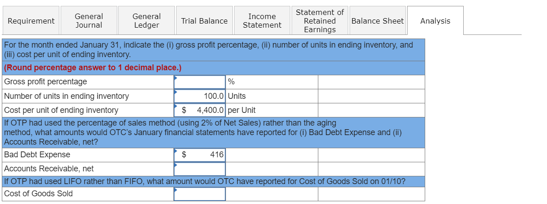Select the Analysis tab
The image size is (547, 204).
tap(435, 21)
